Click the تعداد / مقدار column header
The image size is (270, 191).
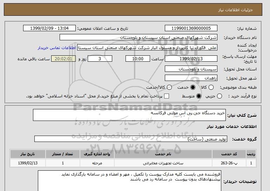click(x=63, y=154)
